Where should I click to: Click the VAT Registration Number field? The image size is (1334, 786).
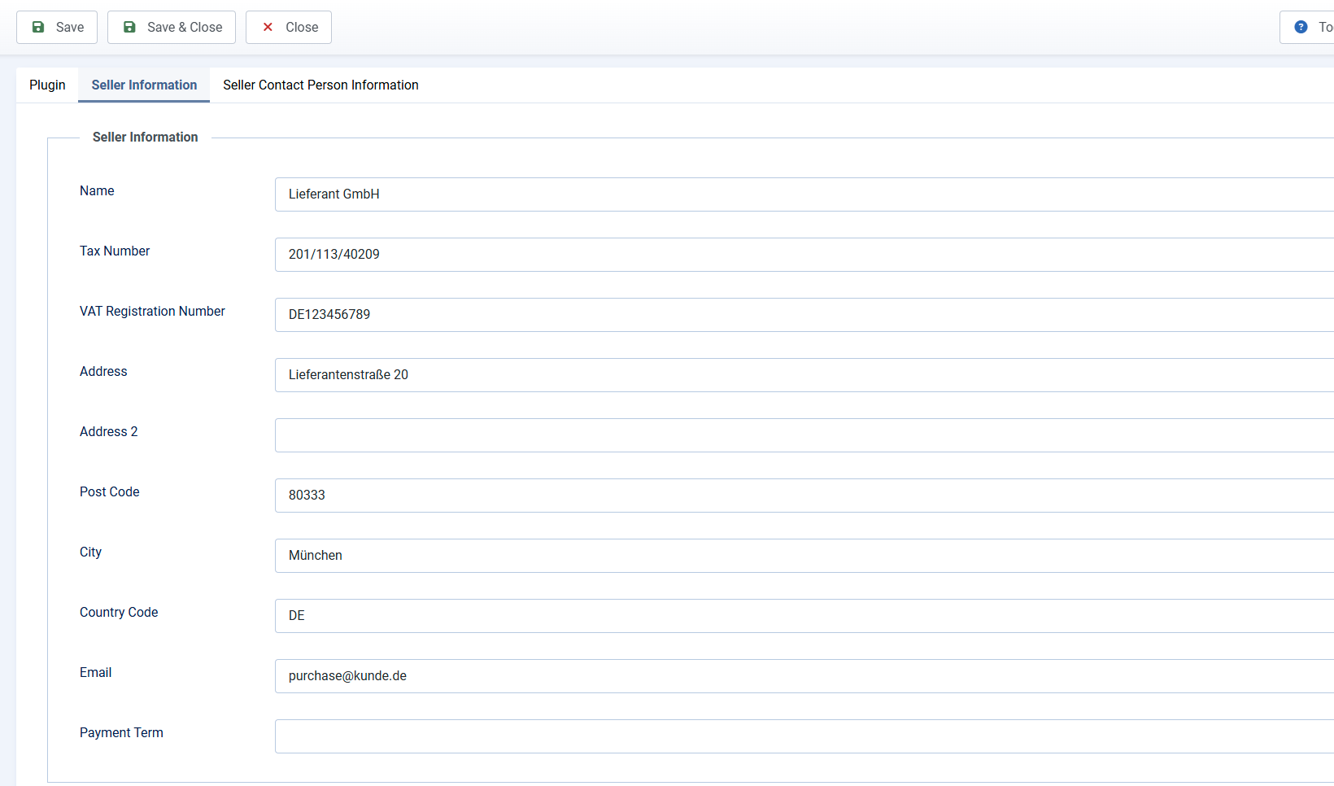click(x=804, y=315)
